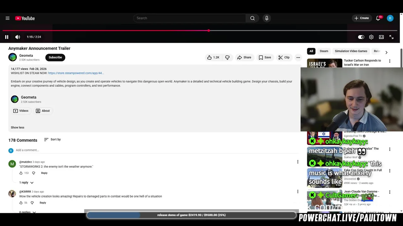Open Geometa channel name under title
Screen dimensions: 403x226
[x=26, y=56]
